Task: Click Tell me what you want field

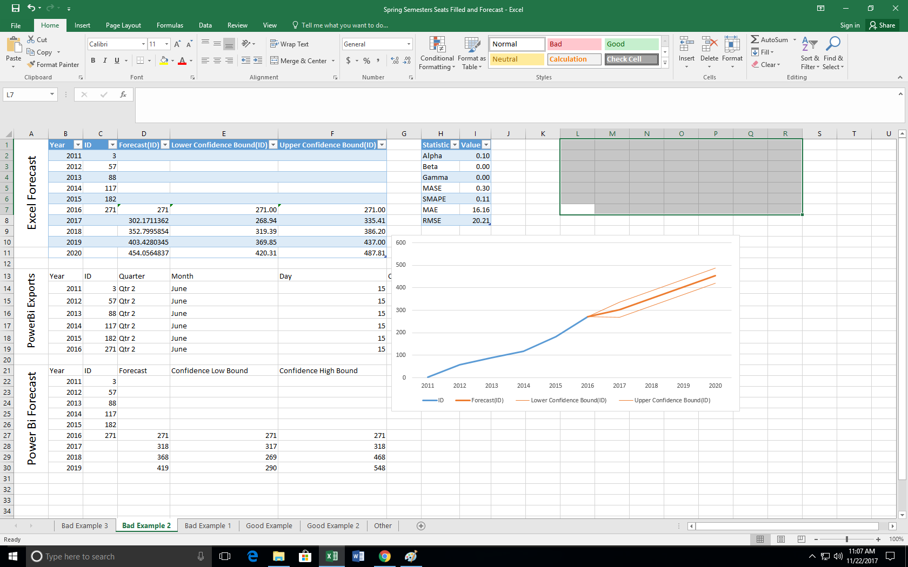Action: [340, 25]
